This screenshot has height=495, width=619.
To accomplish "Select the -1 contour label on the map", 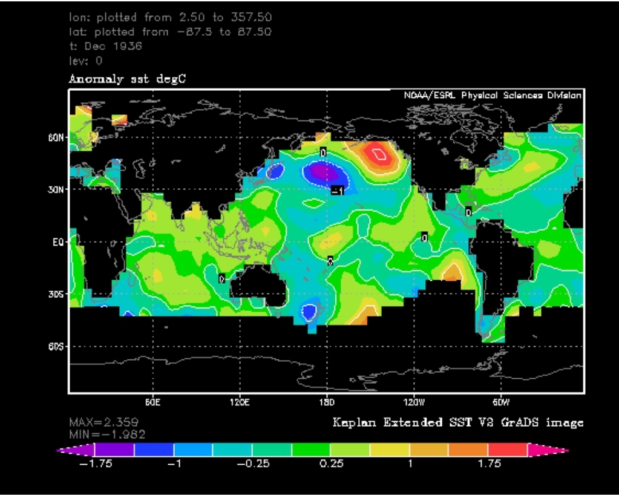I will click(339, 191).
